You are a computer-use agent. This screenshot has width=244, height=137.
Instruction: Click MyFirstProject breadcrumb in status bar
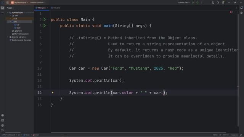9,135
